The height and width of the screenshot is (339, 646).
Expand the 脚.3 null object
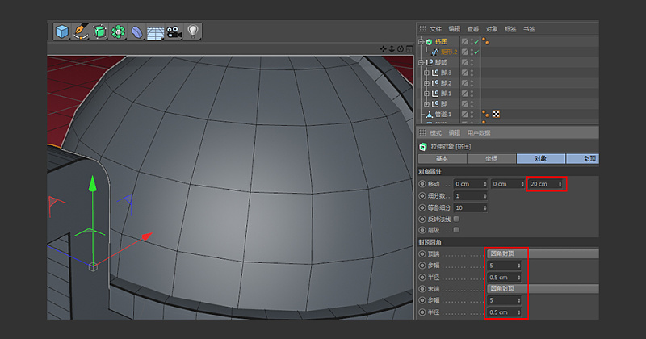tap(426, 73)
